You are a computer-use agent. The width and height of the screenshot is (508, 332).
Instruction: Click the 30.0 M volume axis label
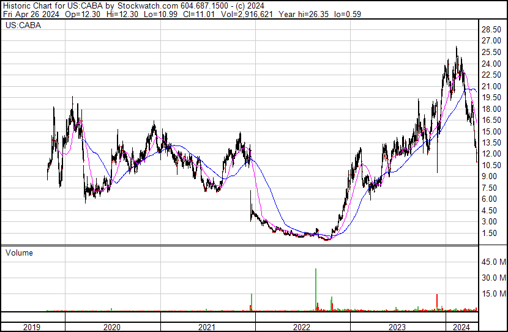pyautogui.click(x=493, y=278)
